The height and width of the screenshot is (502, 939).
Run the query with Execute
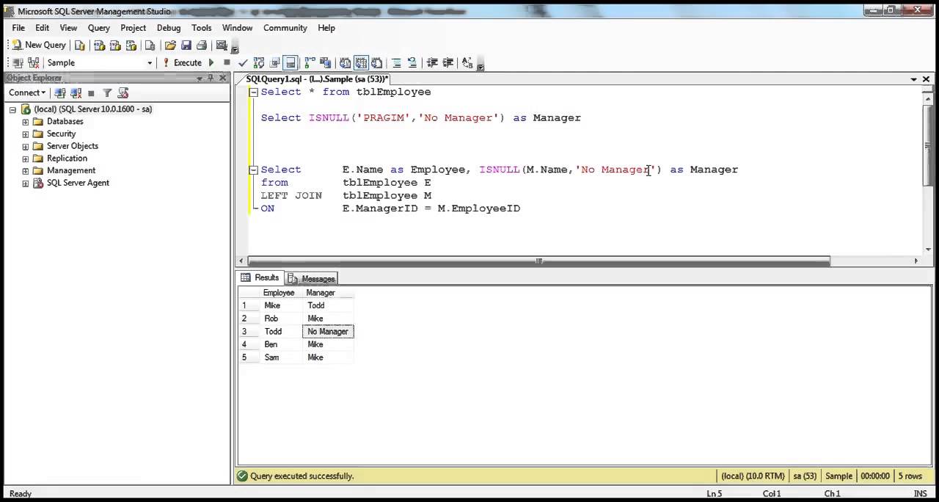(182, 62)
